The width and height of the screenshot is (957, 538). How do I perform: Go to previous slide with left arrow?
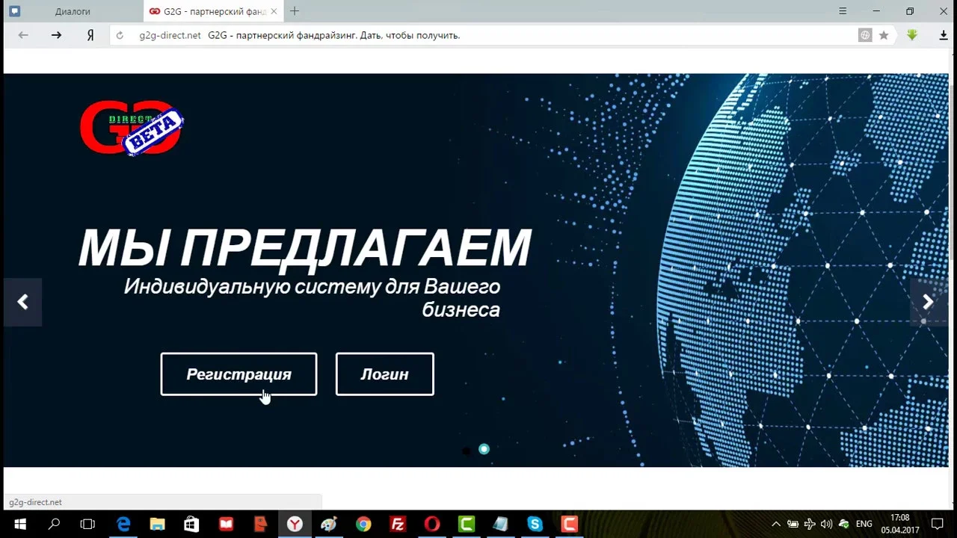pyautogui.click(x=22, y=302)
